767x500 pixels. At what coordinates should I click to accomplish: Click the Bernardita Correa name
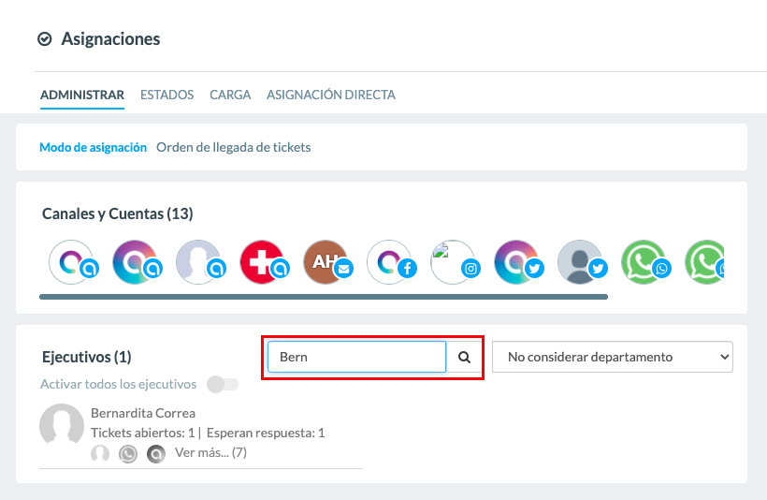point(143,413)
